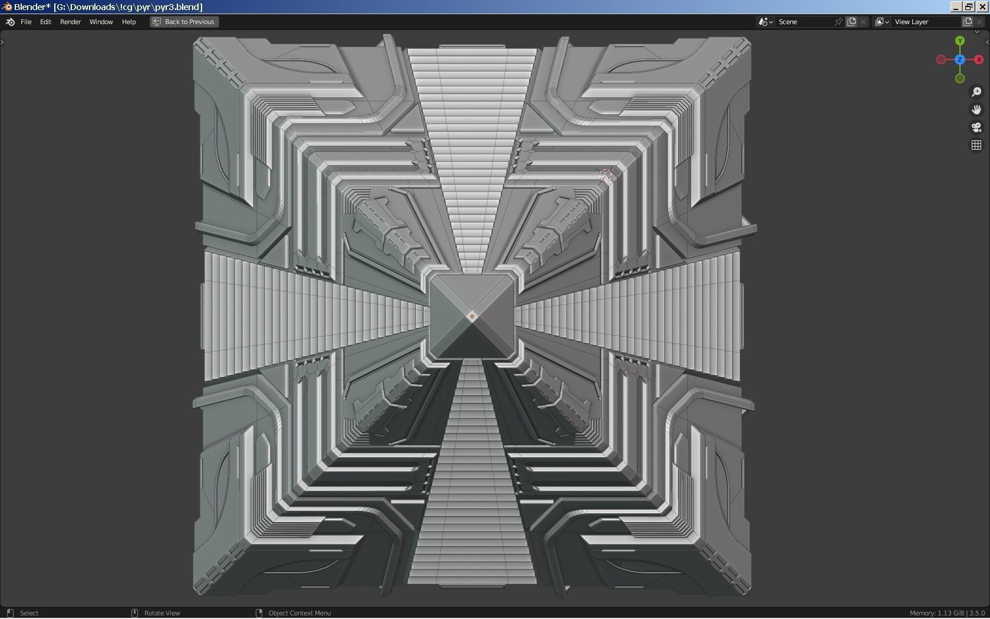Create a new scene via the copy icon

tap(852, 22)
